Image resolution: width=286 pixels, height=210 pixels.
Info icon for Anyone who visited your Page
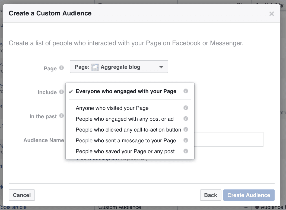click(x=186, y=108)
